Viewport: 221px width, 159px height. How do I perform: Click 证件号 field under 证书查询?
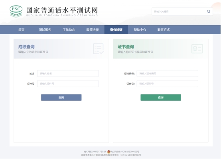(167, 84)
